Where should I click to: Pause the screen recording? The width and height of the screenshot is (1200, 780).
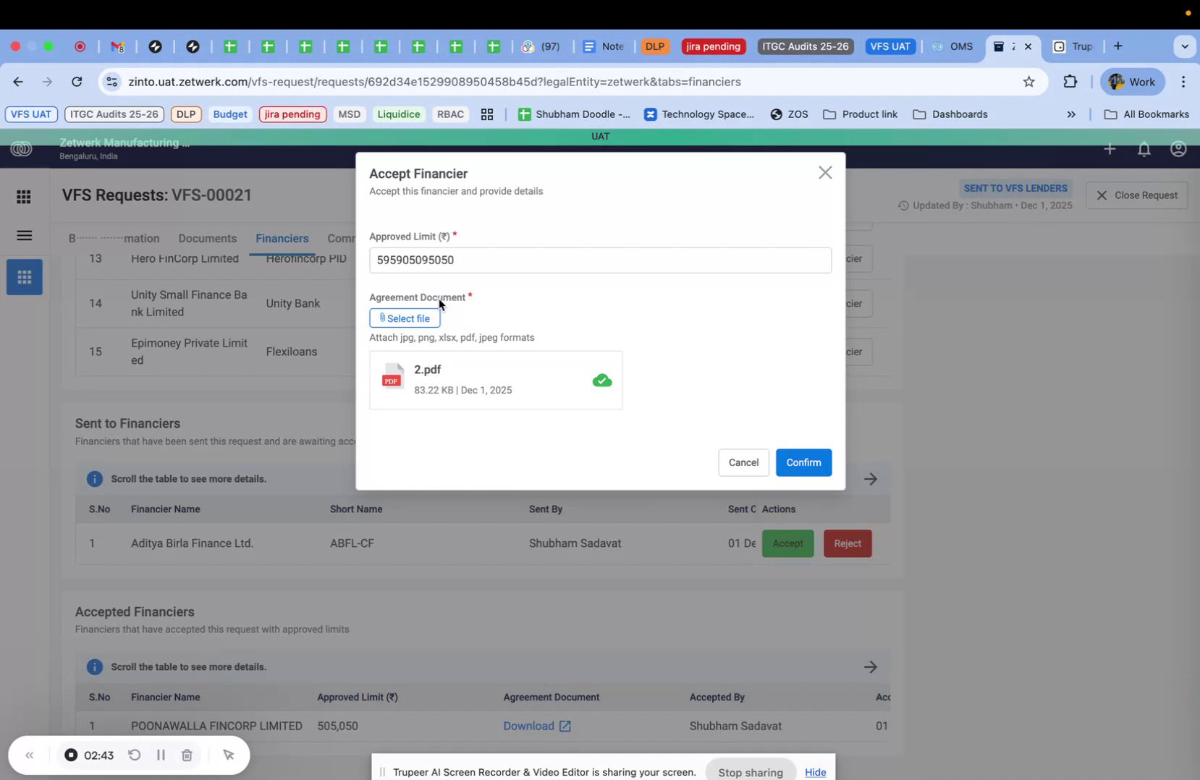tap(161, 755)
